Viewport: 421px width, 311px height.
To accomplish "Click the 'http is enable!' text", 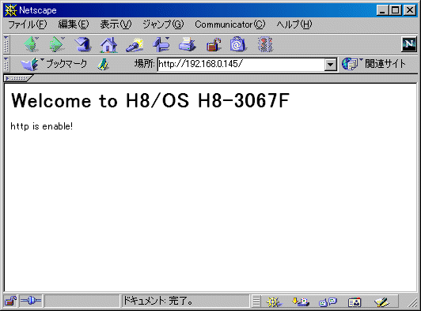I will click(42, 126).
